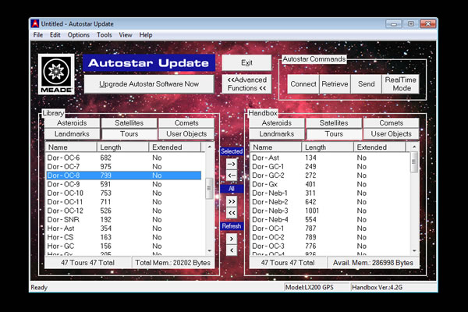Select Hor - GC in Library

[123, 246]
